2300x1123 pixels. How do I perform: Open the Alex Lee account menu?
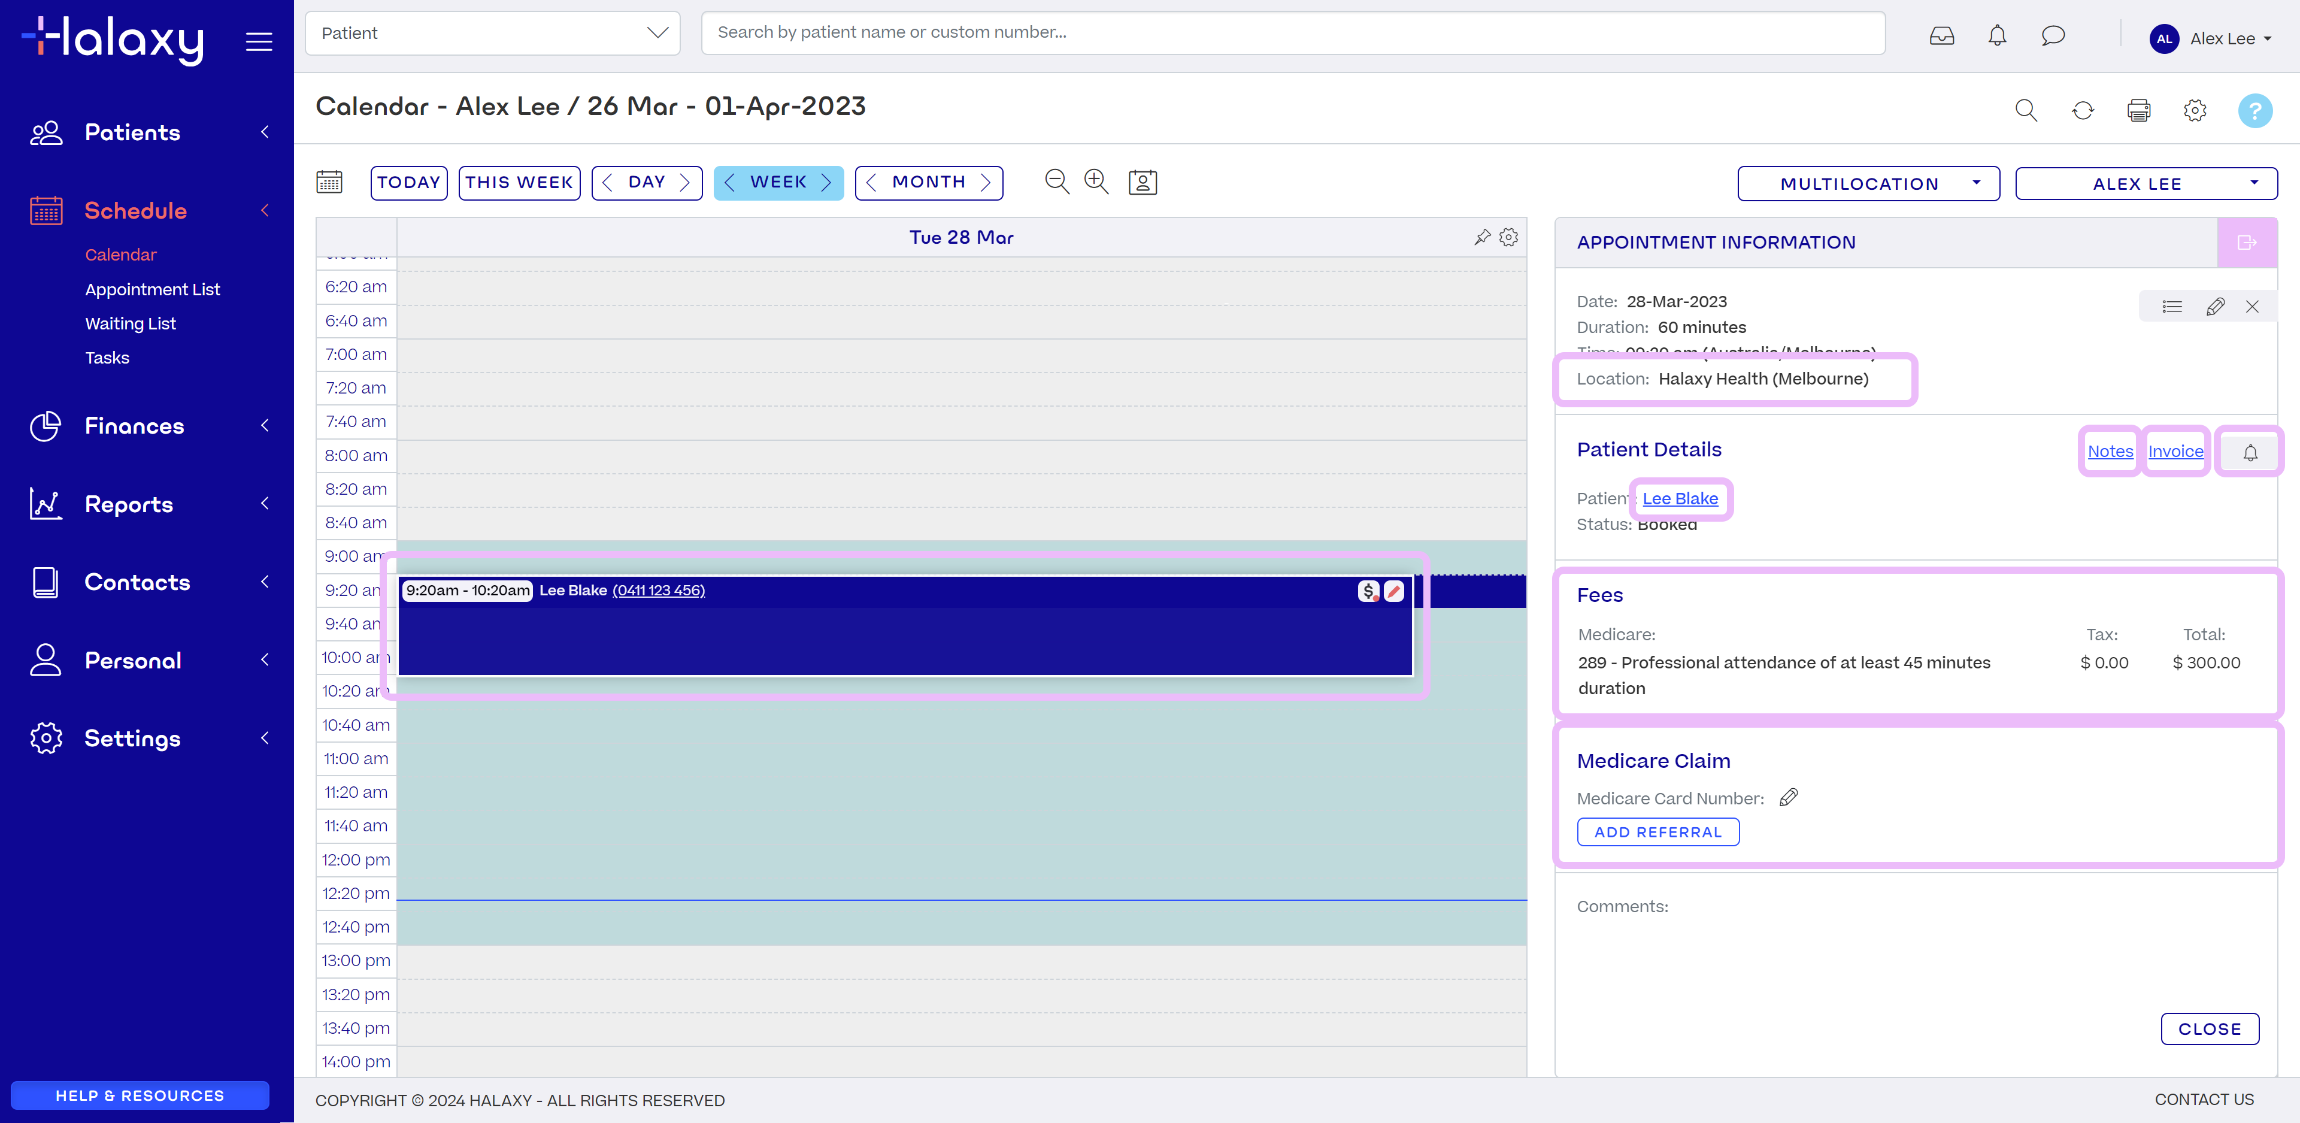tap(2229, 38)
